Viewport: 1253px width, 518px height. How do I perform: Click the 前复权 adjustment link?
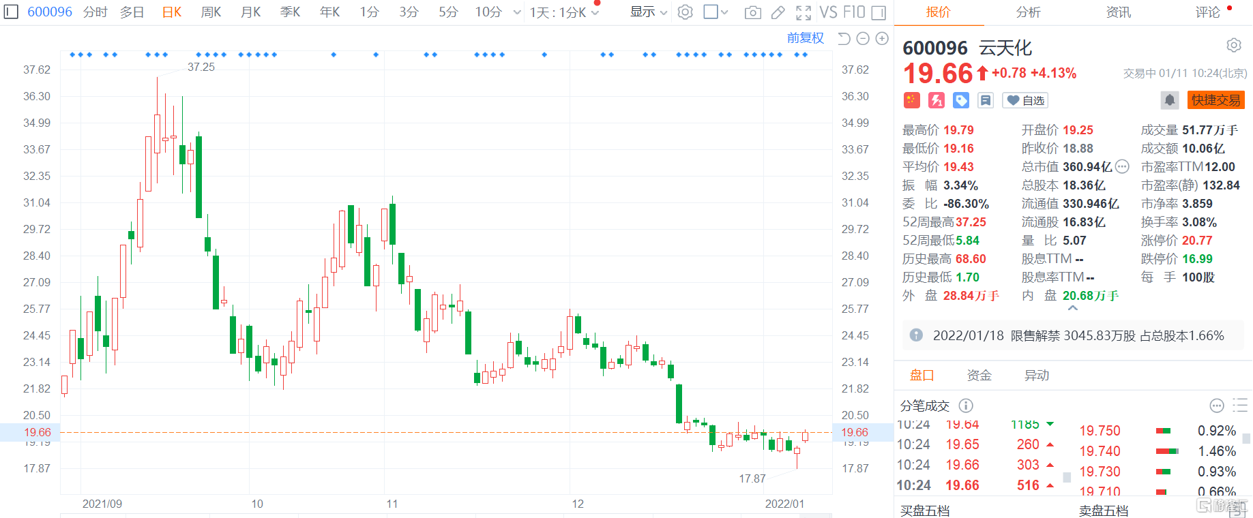(805, 38)
